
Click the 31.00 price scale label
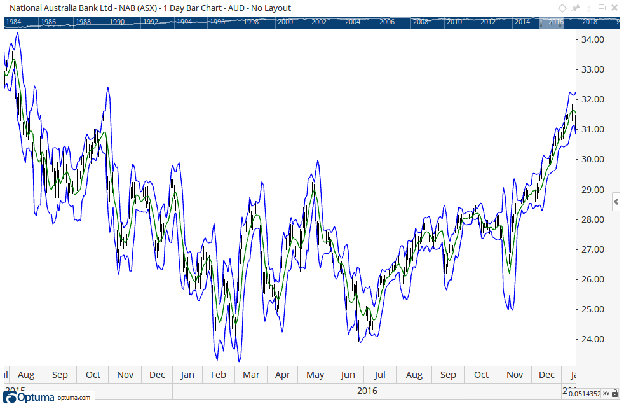593,129
